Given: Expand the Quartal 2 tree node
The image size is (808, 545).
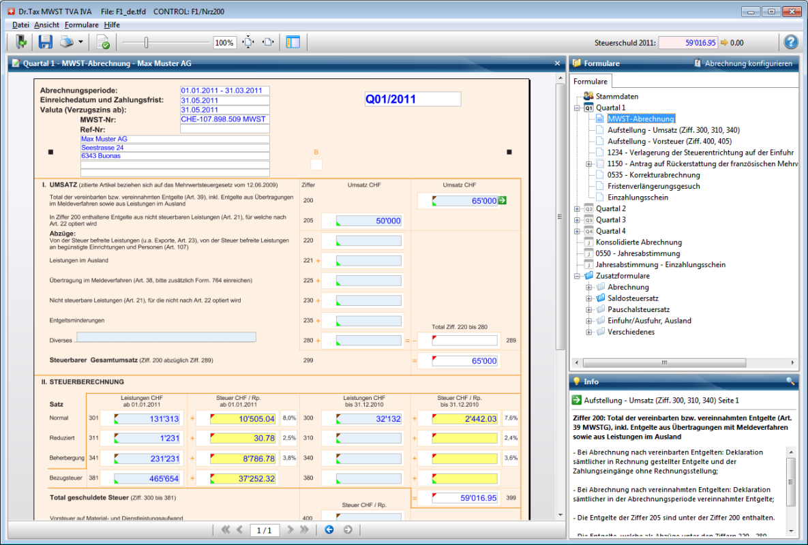Looking at the screenshot, I should (x=577, y=209).
